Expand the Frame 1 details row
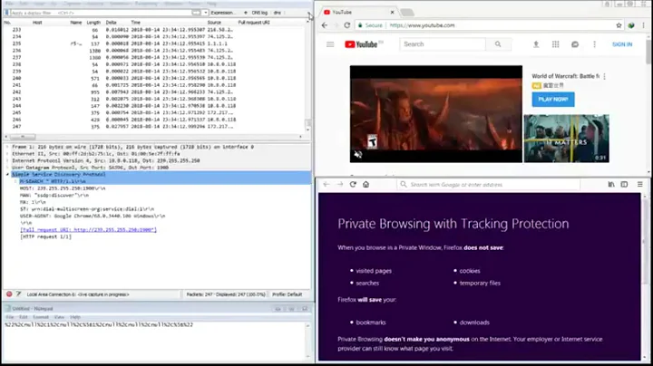653x366 pixels. pos(7,147)
